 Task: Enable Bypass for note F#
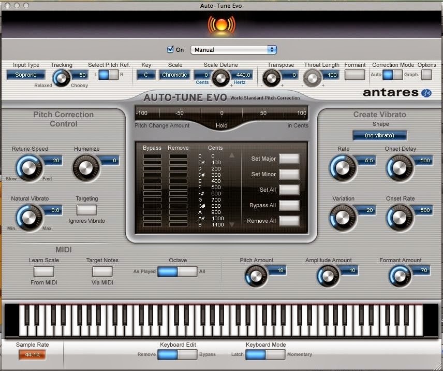[152, 193]
